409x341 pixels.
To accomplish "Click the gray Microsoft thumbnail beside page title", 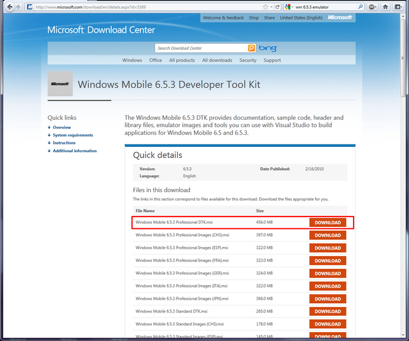I will 60,84.
